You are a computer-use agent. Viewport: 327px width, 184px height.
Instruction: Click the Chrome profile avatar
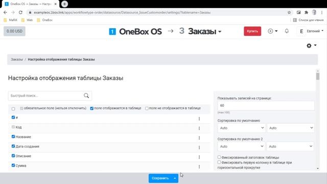[314, 12]
